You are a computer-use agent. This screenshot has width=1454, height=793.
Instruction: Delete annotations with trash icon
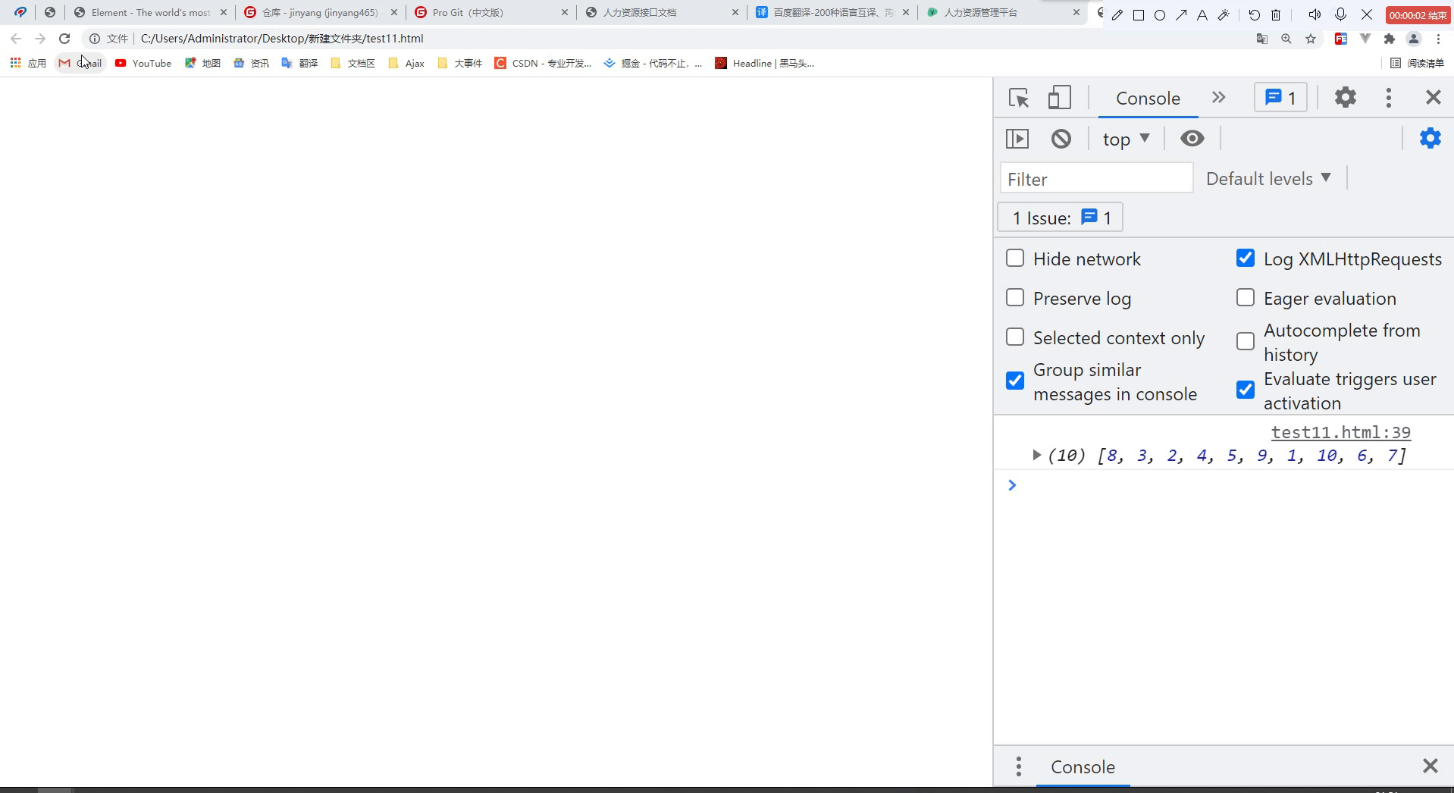1276,14
